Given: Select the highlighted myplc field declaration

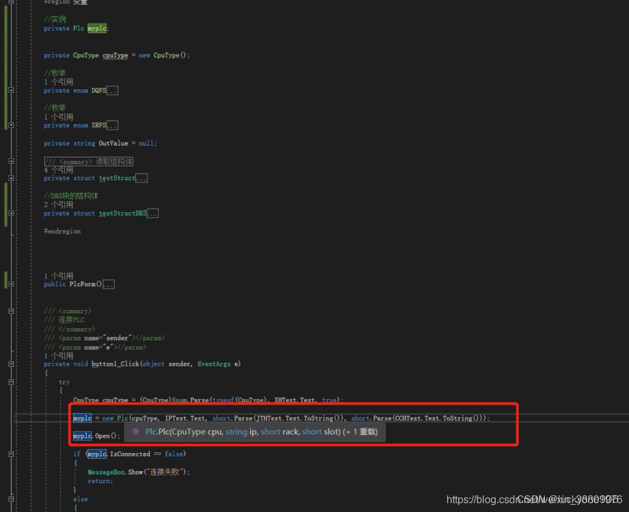Looking at the screenshot, I should (x=96, y=28).
